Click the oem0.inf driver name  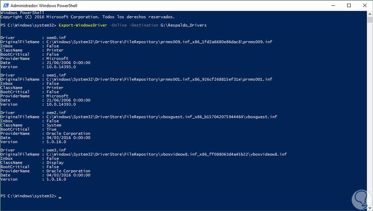point(56,38)
